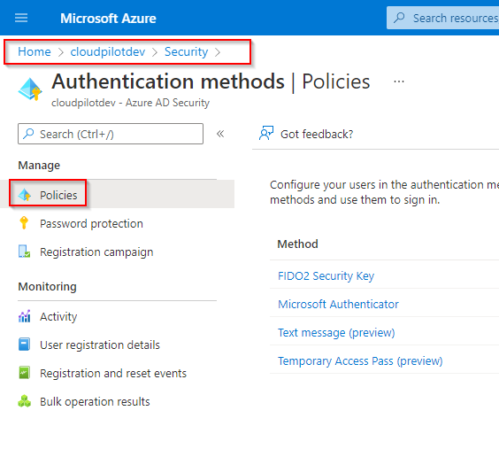Image resolution: width=499 pixels, height=457 pixels.
Task: Click the Authentication methods blade icon
Action: click(x=30, y=89)
